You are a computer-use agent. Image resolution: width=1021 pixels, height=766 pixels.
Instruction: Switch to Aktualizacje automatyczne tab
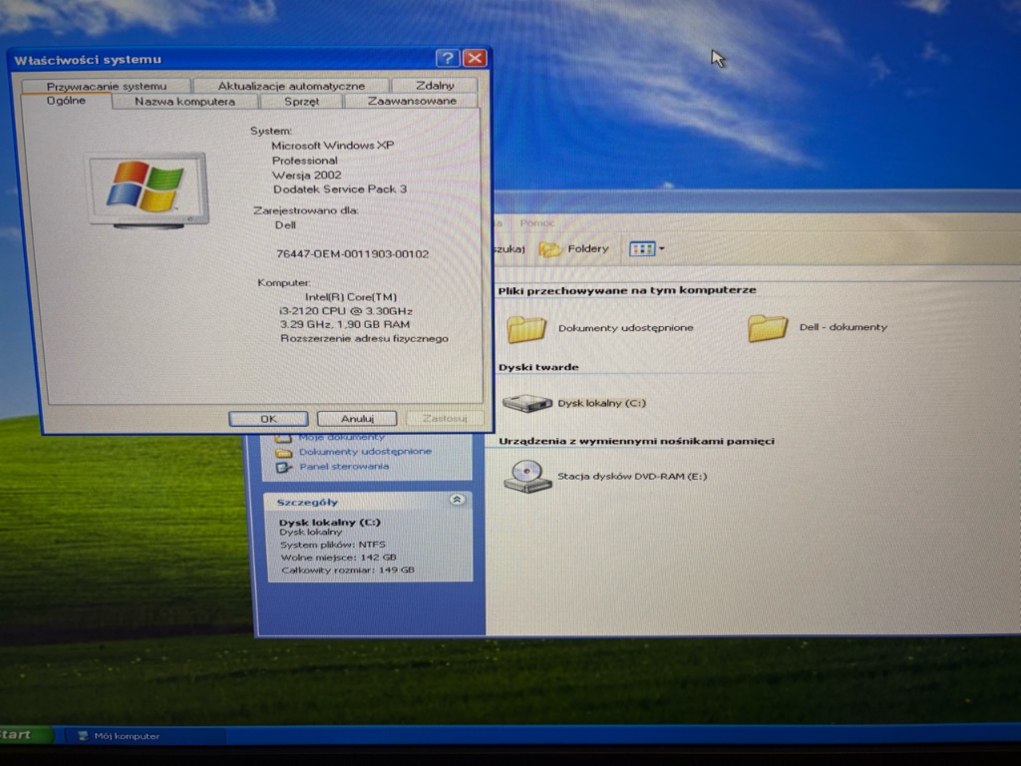tap(291, 86)
